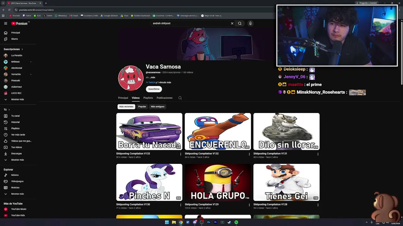Open Shitposting Compilation V129 title link
The height and width of the screenshot is (226, 403).
pos(201,204)
